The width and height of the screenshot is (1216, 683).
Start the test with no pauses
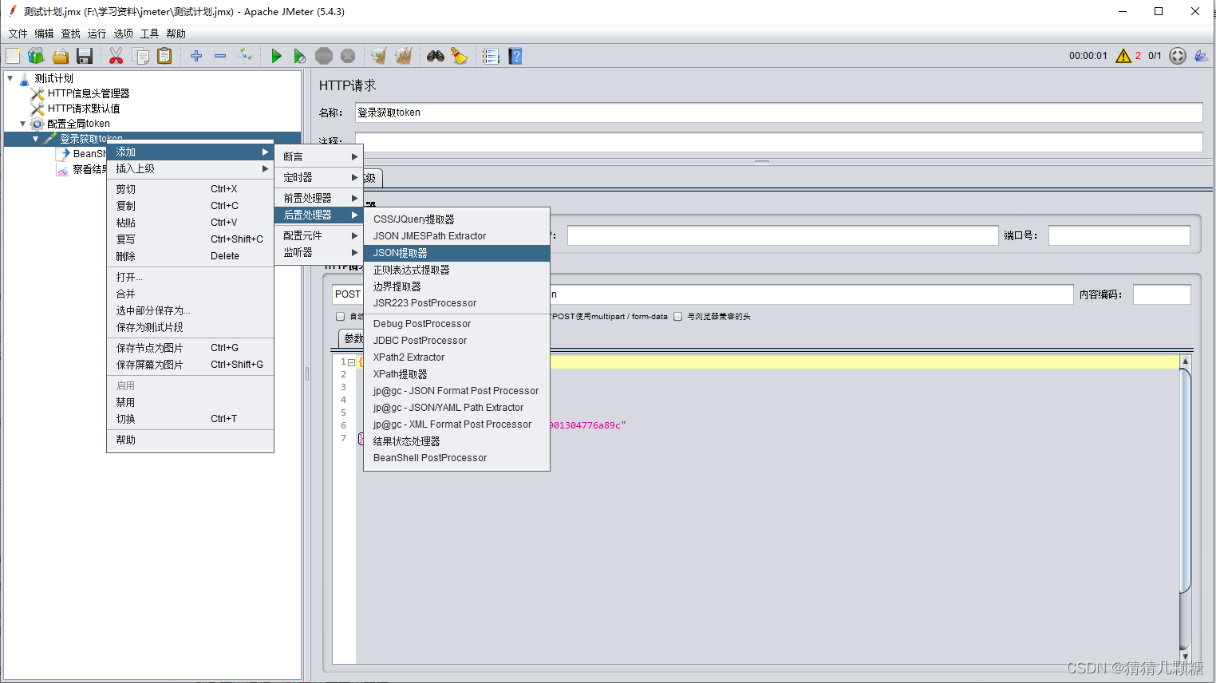pyautogui.click(x=300, y=56)
